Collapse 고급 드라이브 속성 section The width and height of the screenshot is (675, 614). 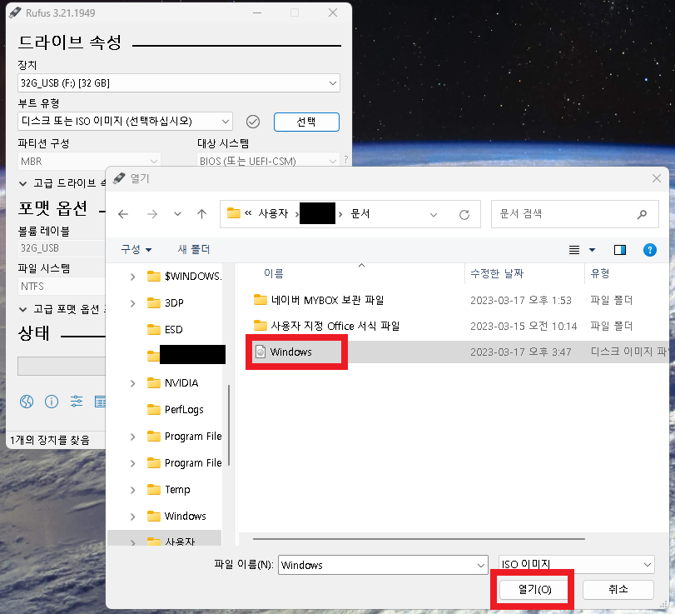click(x=22, y=183)
